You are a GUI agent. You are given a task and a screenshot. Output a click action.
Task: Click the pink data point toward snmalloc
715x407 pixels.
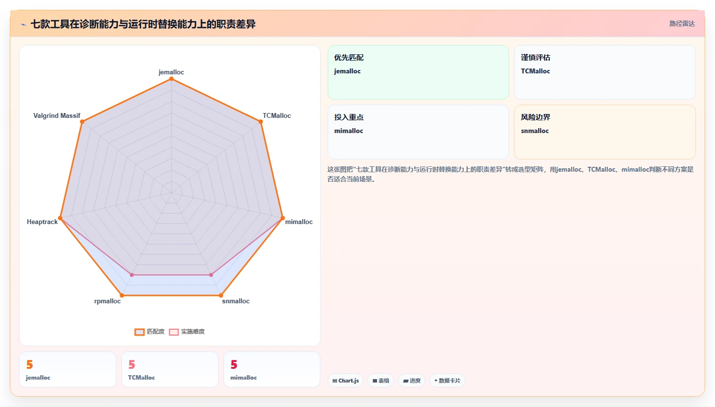[211, 275]
